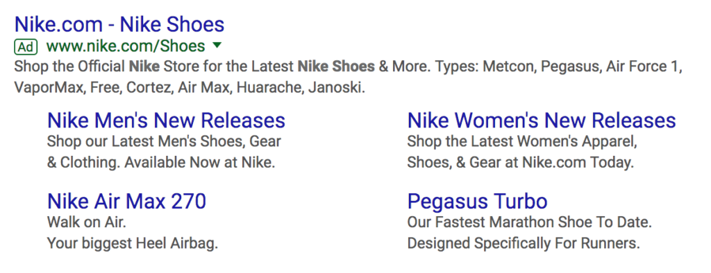Click 'Shop our Latest Men's Shoes, Gear' text
This screenshot has height=273, width=711.
[x=164, y=141]
